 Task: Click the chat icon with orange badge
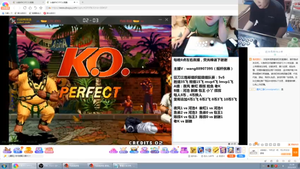pos(255,144)
